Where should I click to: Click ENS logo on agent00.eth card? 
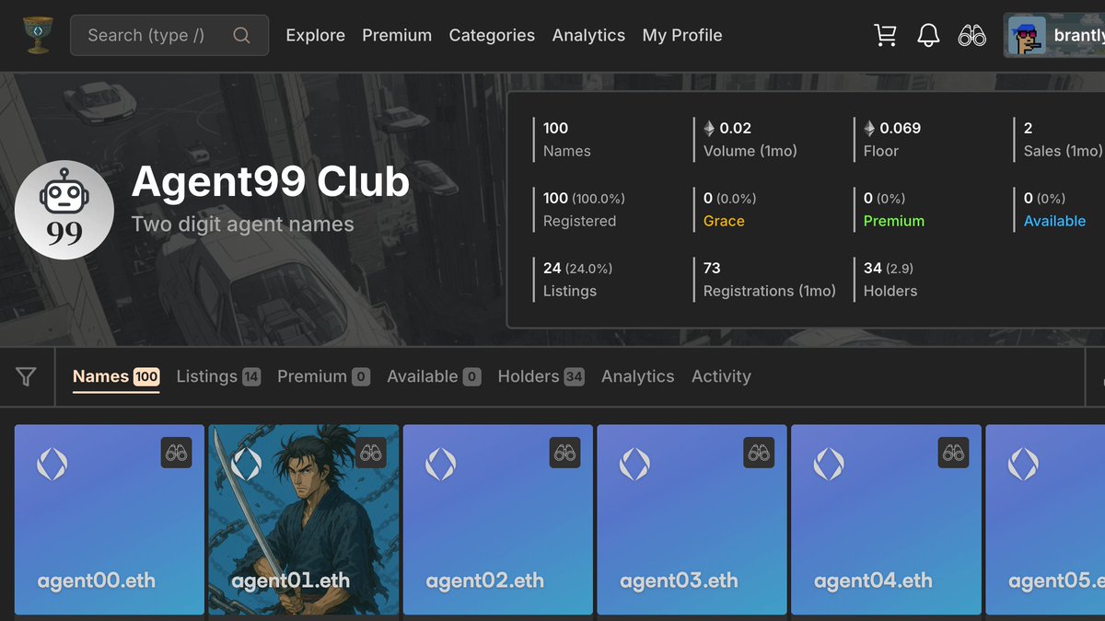[52, 464]
